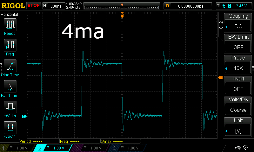Switch to channel 3 tab

pyautogui.click(x=90, y=148)
